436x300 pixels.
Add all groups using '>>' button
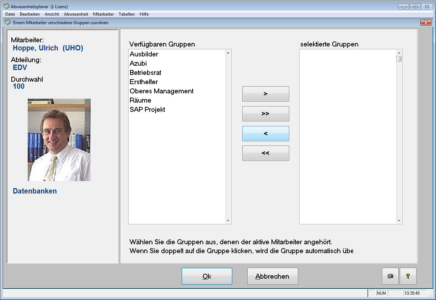(x=265, y=114)
